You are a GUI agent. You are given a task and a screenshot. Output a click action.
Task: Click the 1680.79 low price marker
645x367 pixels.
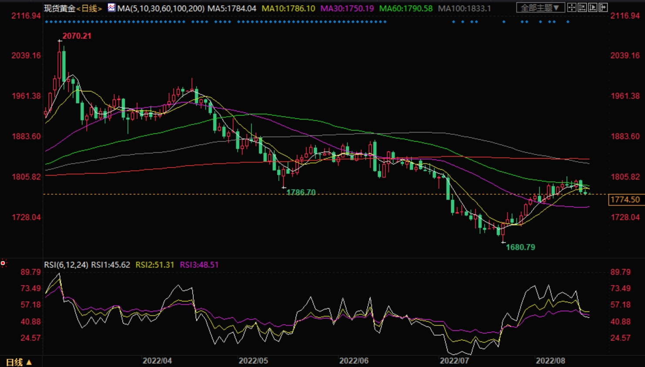[x=520, y=247]
